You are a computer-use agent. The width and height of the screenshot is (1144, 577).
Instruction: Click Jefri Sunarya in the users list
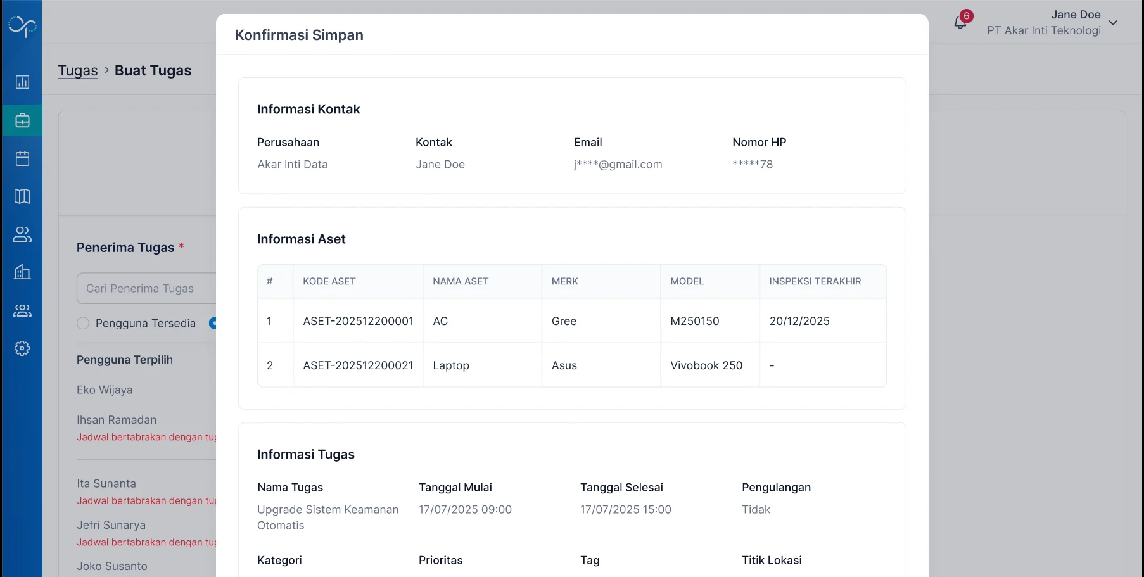click(x=111, y=525)
